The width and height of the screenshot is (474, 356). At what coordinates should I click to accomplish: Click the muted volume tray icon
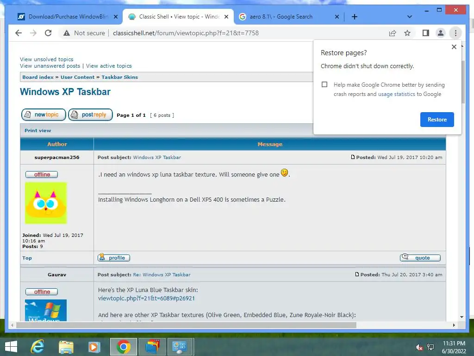419,347
